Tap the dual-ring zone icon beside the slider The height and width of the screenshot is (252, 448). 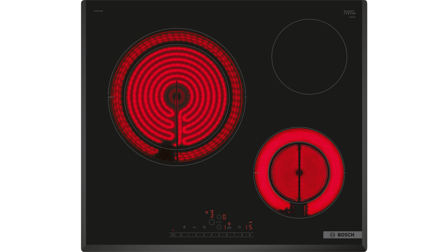tap(204, 227)
